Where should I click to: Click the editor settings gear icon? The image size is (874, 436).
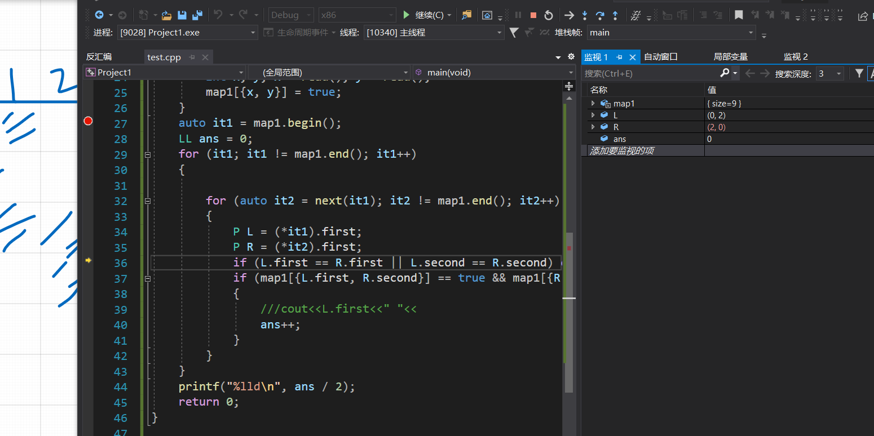click(x=571, y=57)
